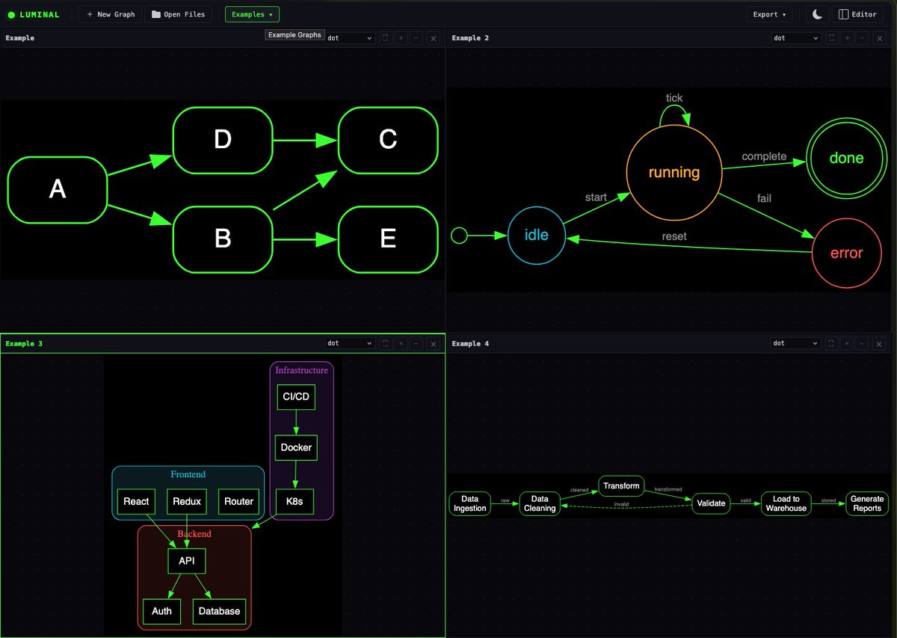Select the done state node

pos(846,159)
